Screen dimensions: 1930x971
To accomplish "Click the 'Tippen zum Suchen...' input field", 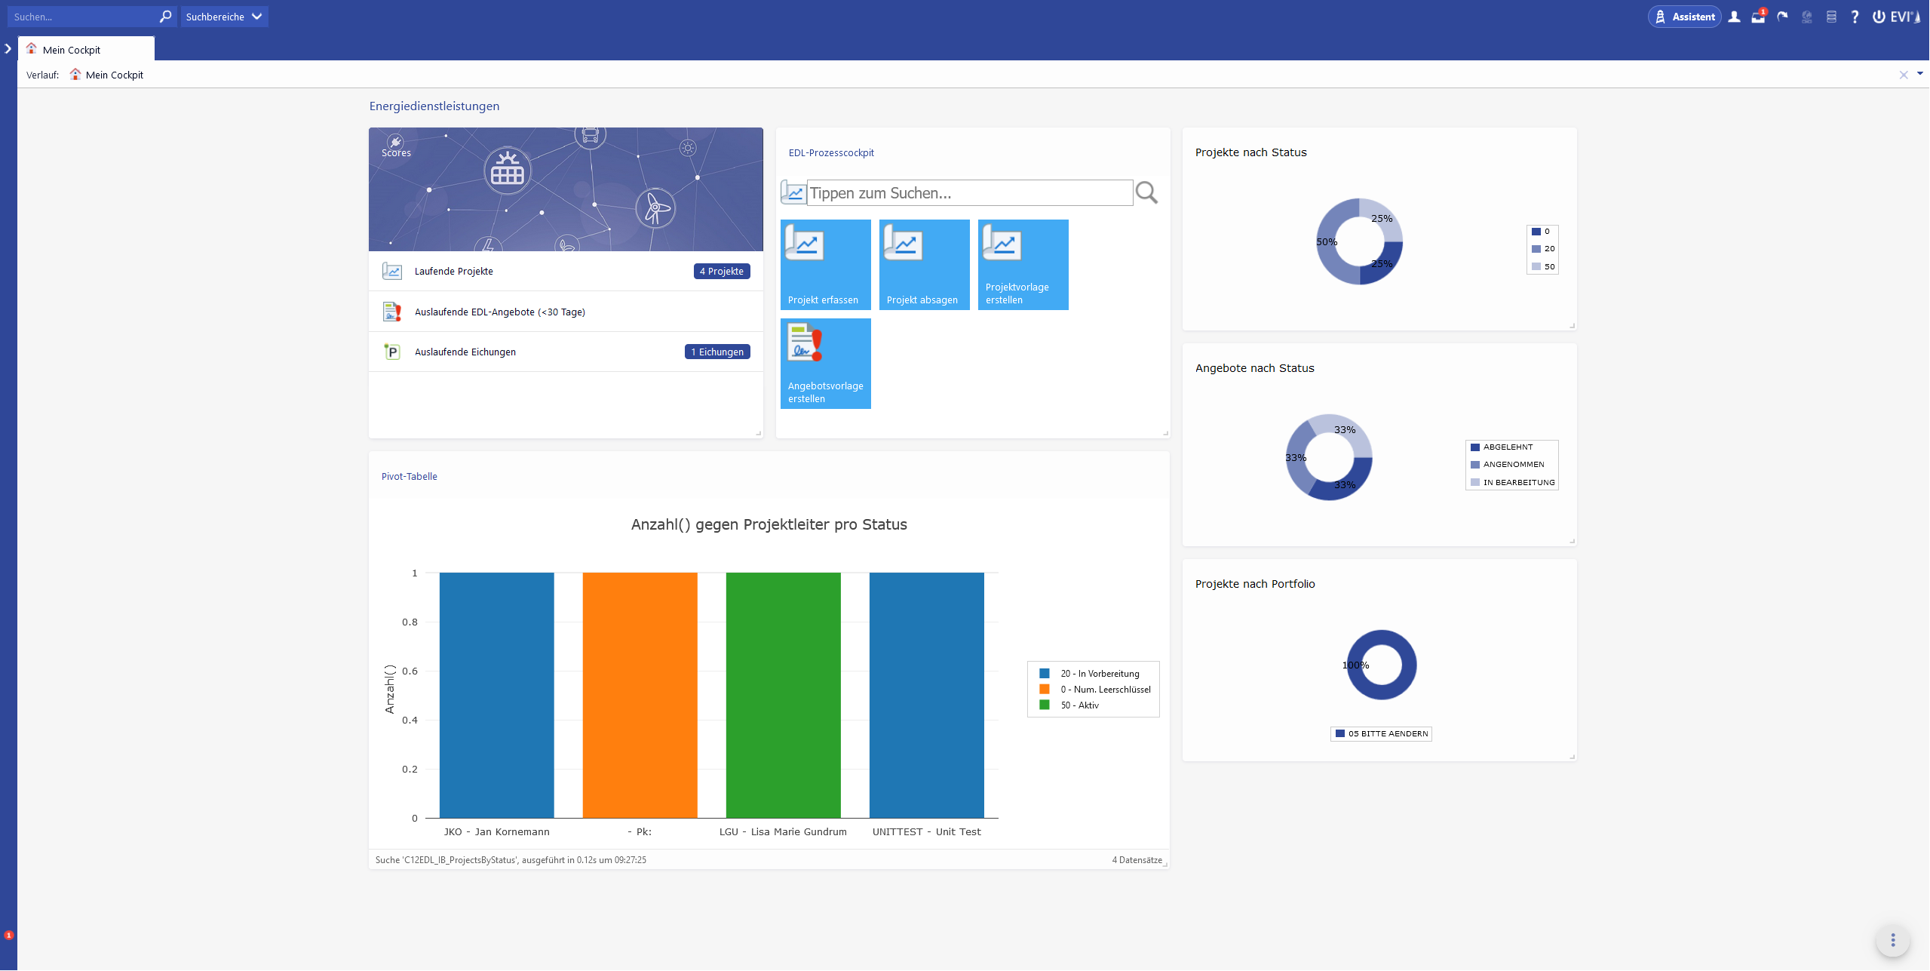I will pos(969,193).
